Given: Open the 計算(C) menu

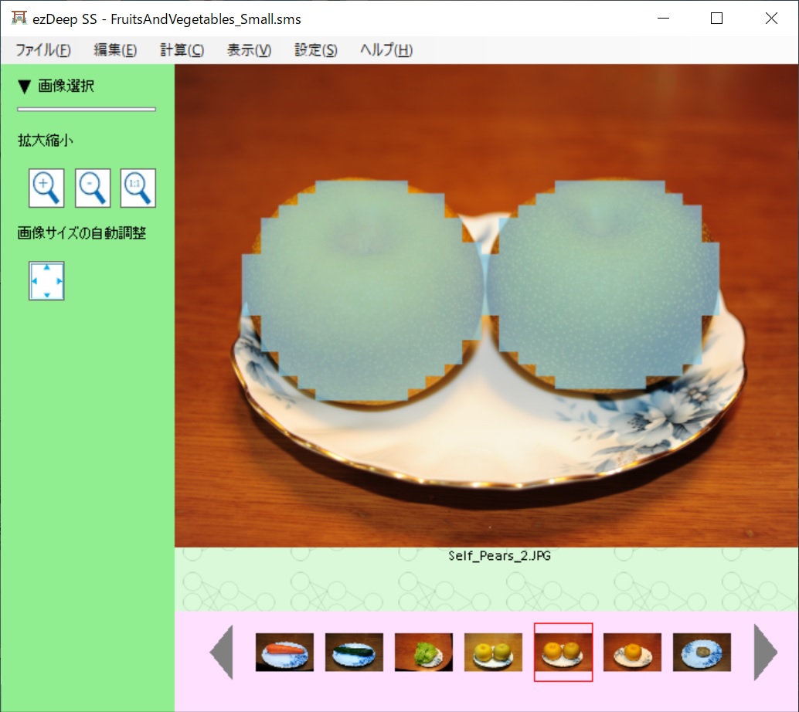Looking at the screenshot, I should coord(182,50).
